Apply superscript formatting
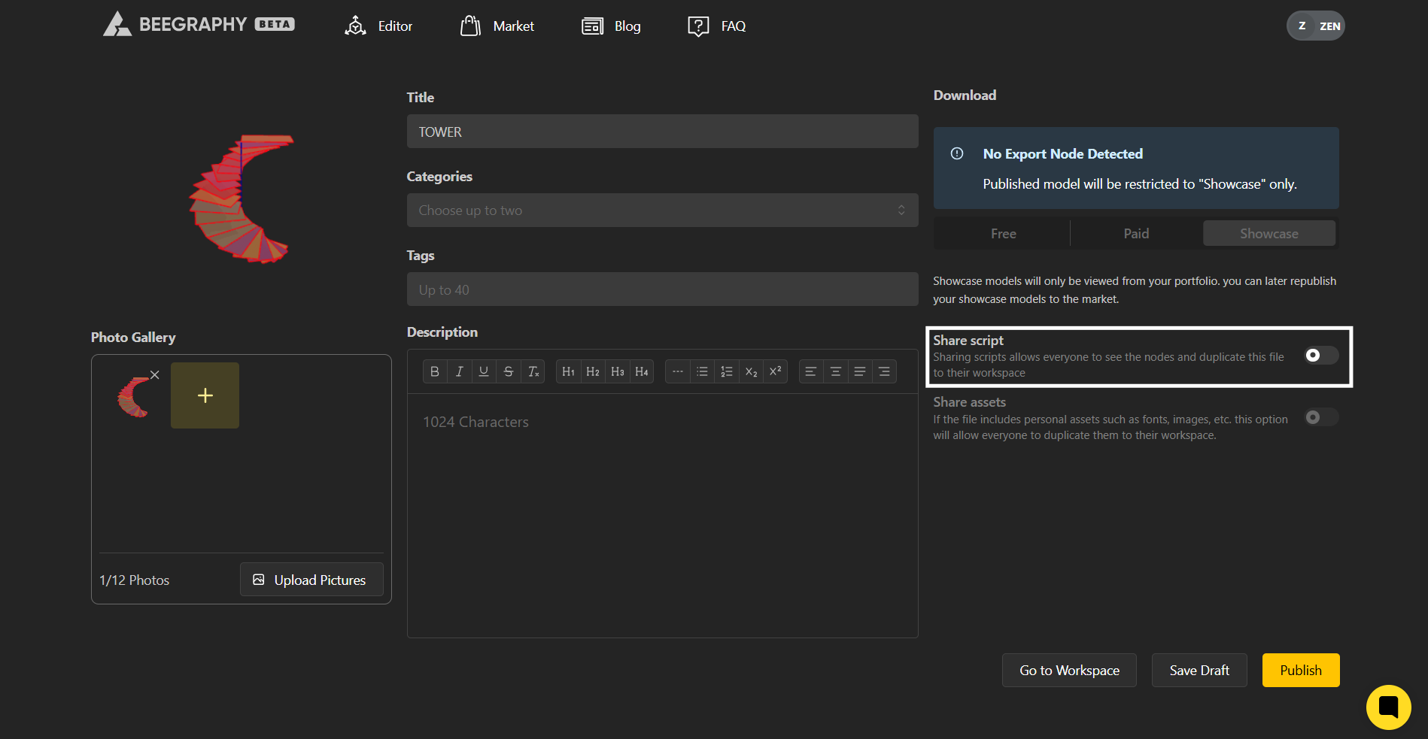 click(775, 371)
